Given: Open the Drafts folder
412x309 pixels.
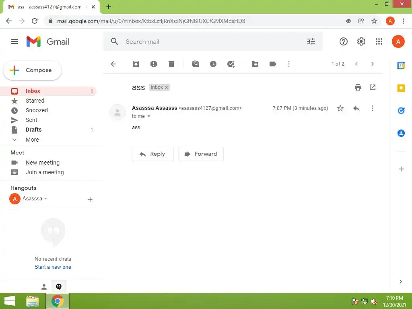Looking at the screenshot, I should (x=48, y=130).
